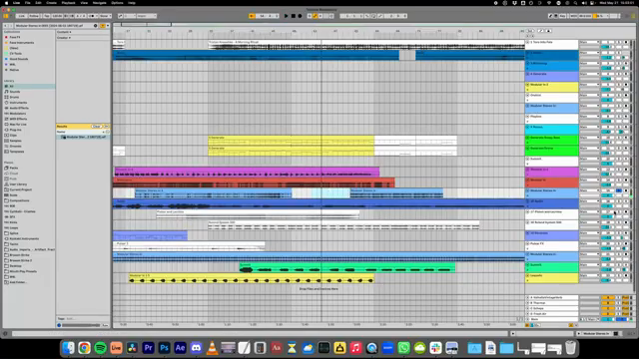Click the browser preview volume slider
Image resolution: width=639 pixels, height=359 pixels.
coord(81,325)
